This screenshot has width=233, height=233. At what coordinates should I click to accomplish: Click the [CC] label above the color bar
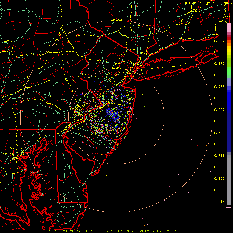(x=221, y=18)
